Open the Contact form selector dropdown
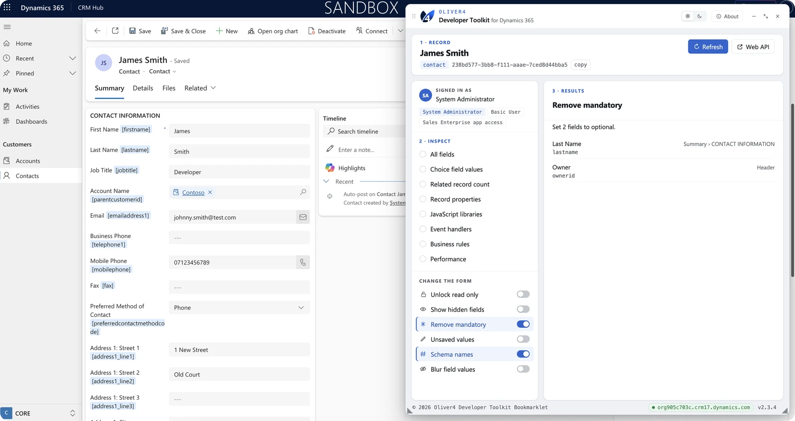The image size is (795, 421). click(162, 72)
